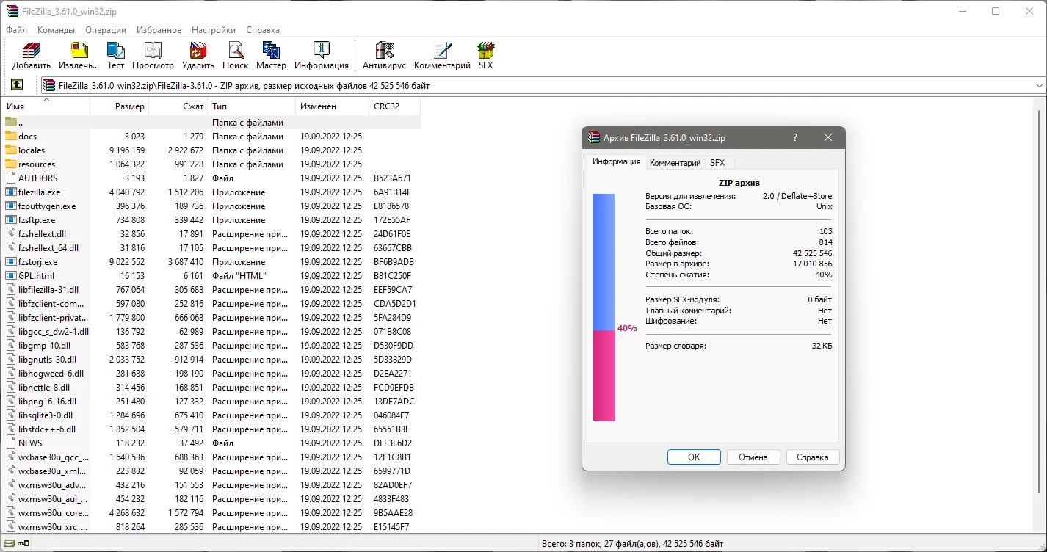The width and height of the screenshot is (1047, 552).
Task: Run the Антивирус toolbar tool
Action: (x=384, y=50)
